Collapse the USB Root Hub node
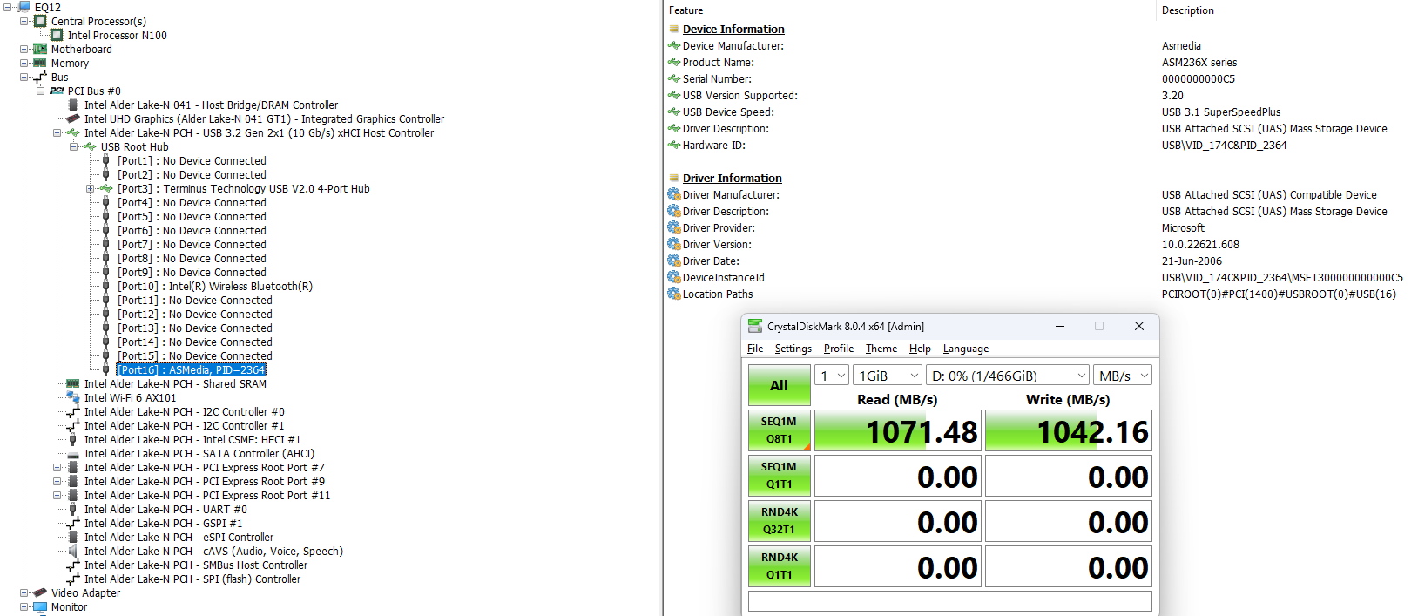This screenshot has width=1418, height=616. click(74, 146)
